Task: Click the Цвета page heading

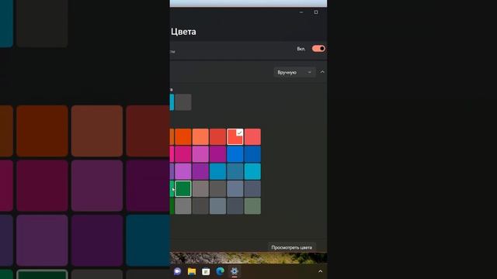Action: click(x=183, y=32)
